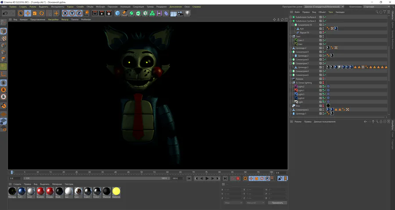
Task: Click the object manager filter funnel
Action: pos(384,12)
